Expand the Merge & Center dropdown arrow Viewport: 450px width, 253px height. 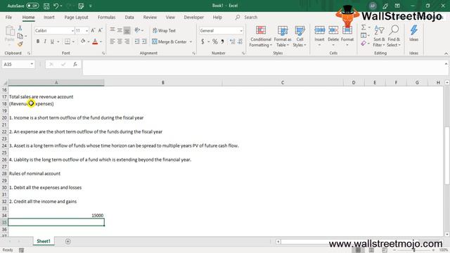click(x=191, y=42)
